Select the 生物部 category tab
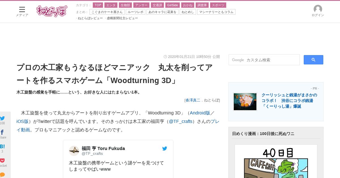This screenshot has width=340, height=178. (125, 5)
